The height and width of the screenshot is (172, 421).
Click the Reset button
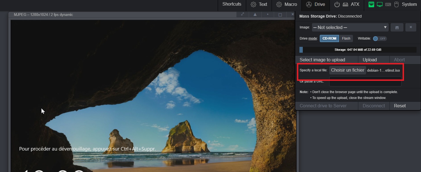click(x=405, y=106)
